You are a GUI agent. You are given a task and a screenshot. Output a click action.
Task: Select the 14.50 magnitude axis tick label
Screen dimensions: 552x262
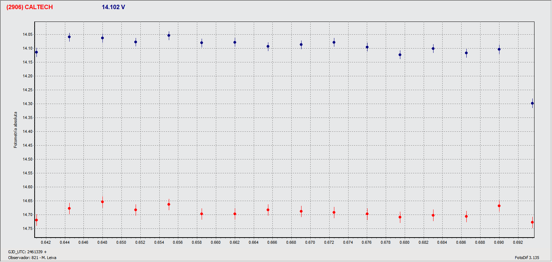coord(28,159)
